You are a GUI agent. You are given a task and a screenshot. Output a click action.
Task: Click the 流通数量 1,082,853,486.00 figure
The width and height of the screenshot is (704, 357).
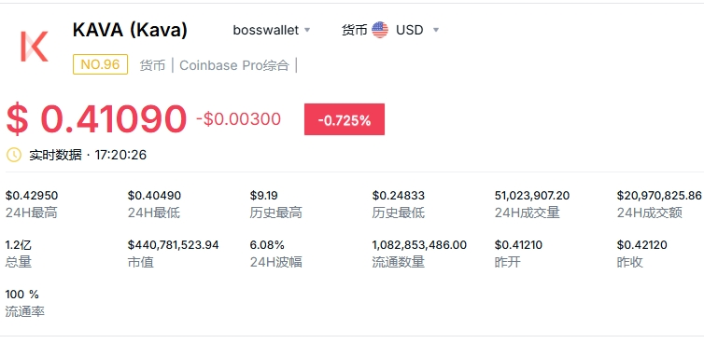(x=419, y=245)
